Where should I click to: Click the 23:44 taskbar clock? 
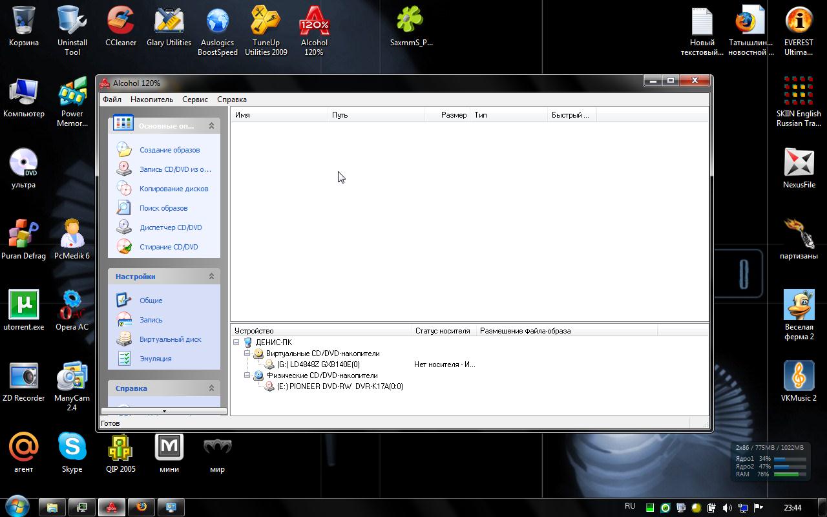pyautogui.click(x=792, y=508)
